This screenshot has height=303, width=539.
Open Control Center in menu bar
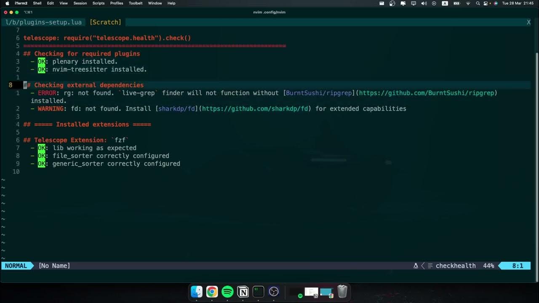point(486,3)
